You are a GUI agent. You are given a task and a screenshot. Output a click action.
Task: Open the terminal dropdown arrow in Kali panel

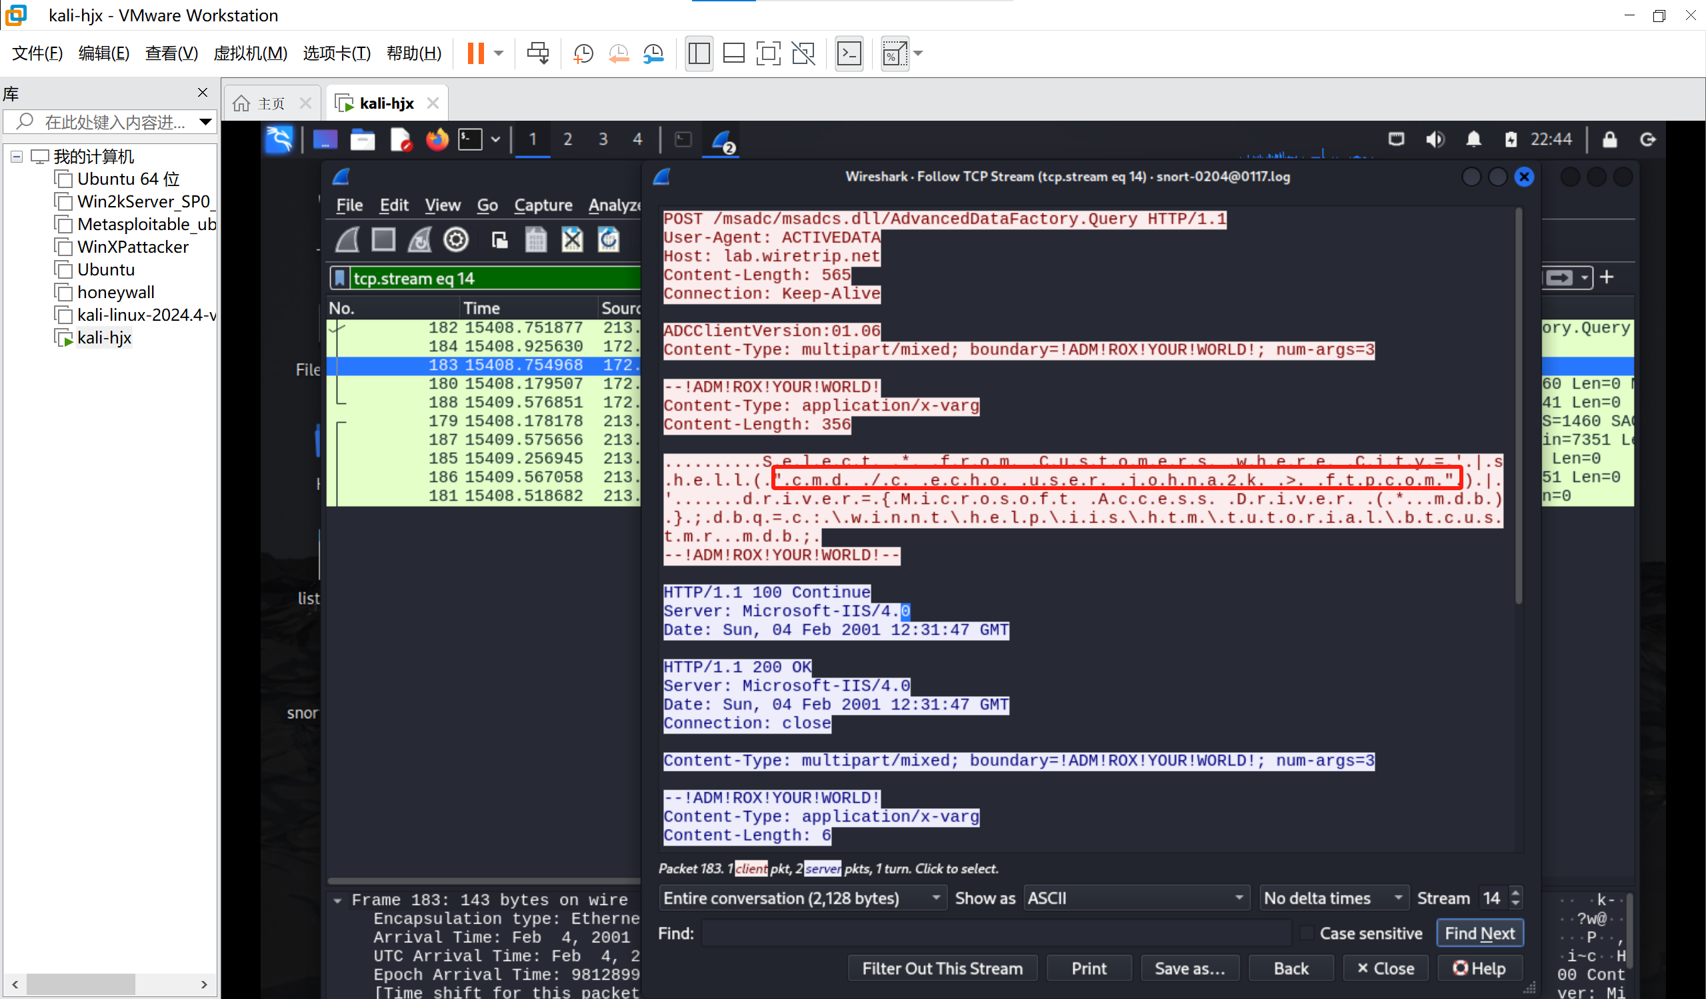pos(495,139)
